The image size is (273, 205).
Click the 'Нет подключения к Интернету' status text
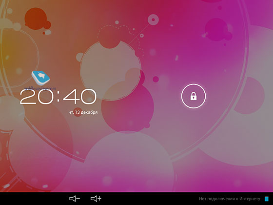pyautogui.click(x=230, y=199)
